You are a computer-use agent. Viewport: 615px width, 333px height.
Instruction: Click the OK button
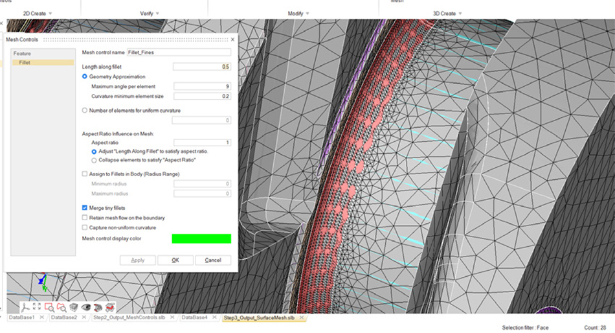click(175, 260)
